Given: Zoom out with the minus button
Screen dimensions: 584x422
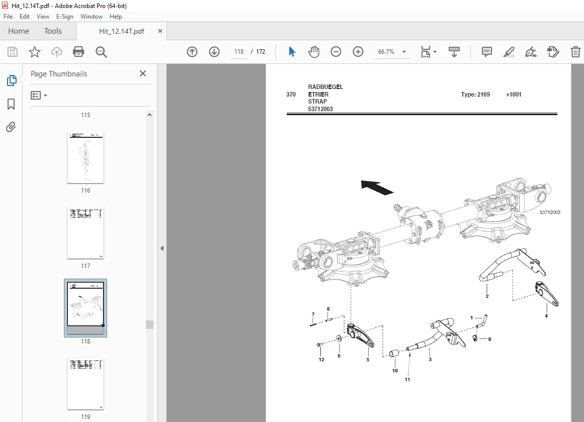Looking at the screenshot, I should [336, 52].
